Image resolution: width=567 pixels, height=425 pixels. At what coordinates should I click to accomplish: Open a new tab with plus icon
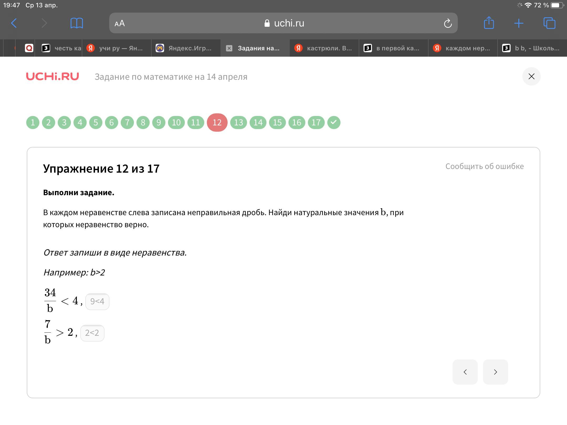tap(519, 23)
